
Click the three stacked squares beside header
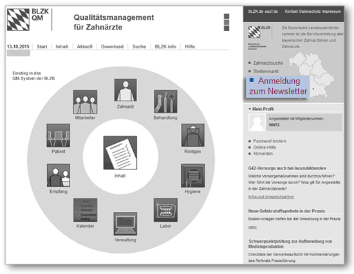[x=227, y=22]
